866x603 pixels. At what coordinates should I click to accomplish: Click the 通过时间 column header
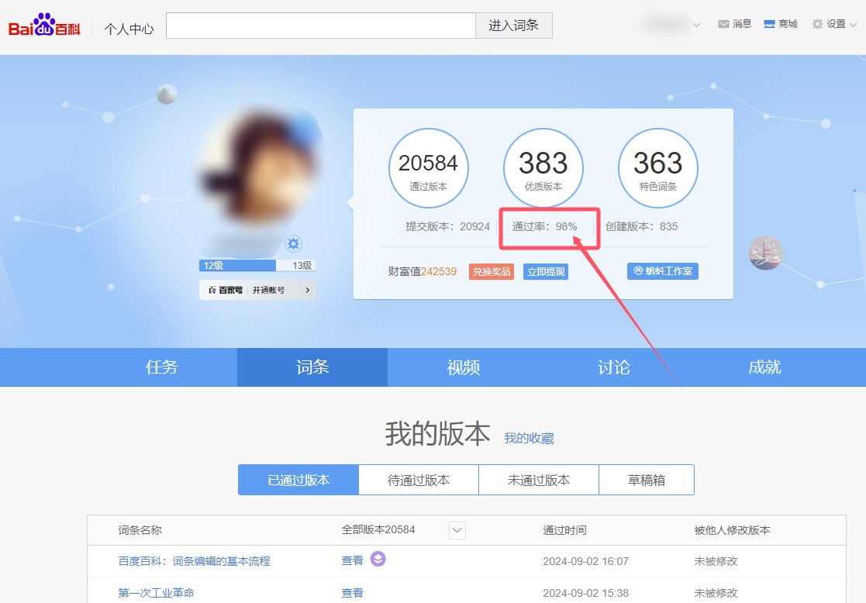click(564, 530)
